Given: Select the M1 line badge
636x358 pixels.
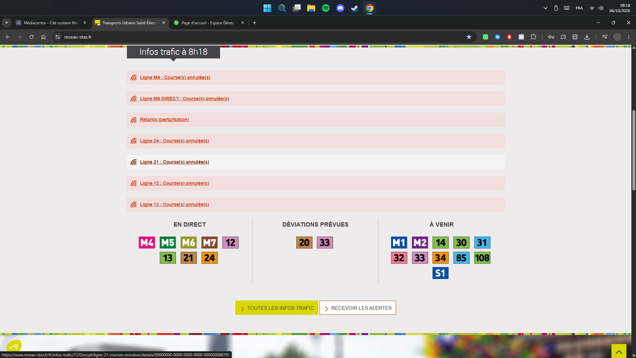Looking at the screenshot, I should pos(399,243).
